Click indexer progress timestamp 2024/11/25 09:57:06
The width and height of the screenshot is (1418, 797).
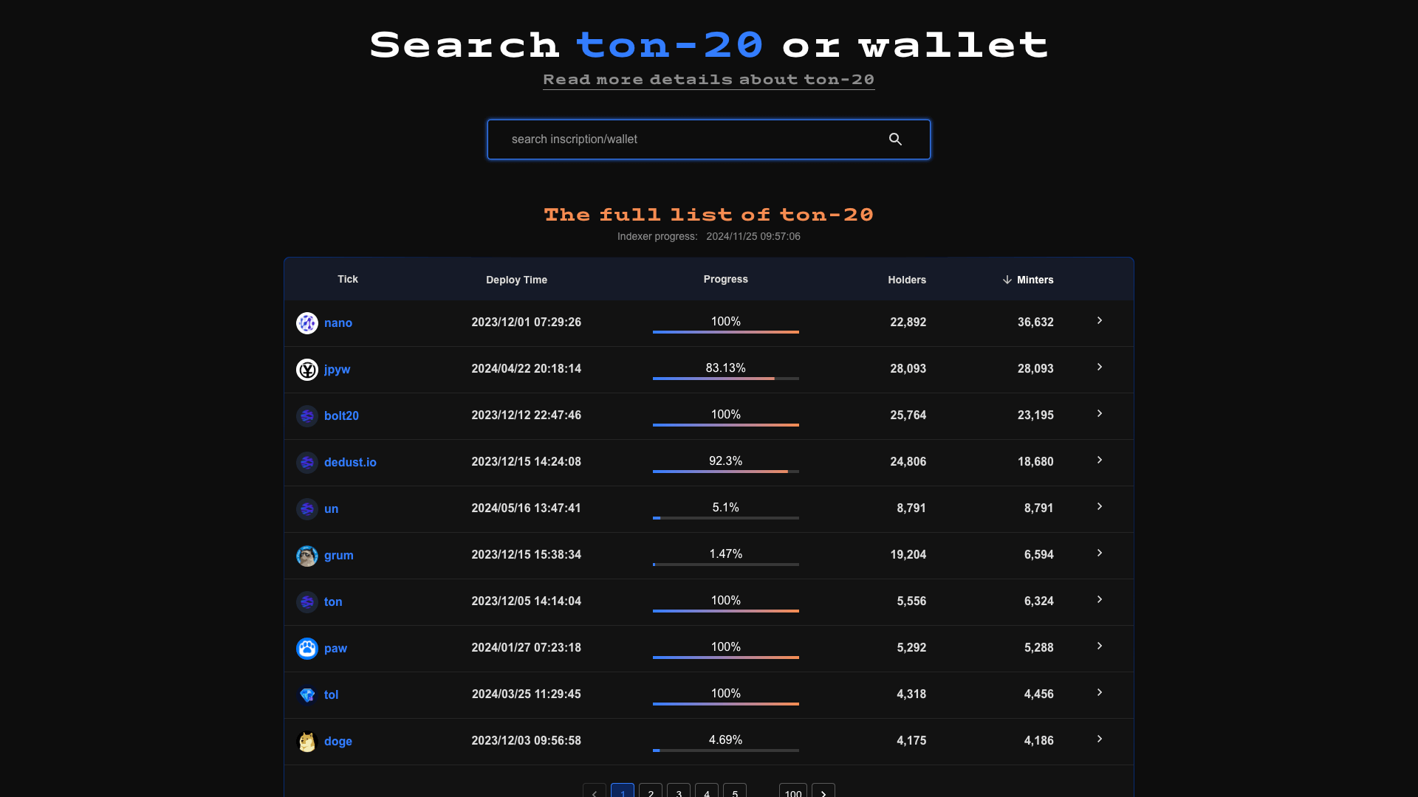[x=753, y=237]
